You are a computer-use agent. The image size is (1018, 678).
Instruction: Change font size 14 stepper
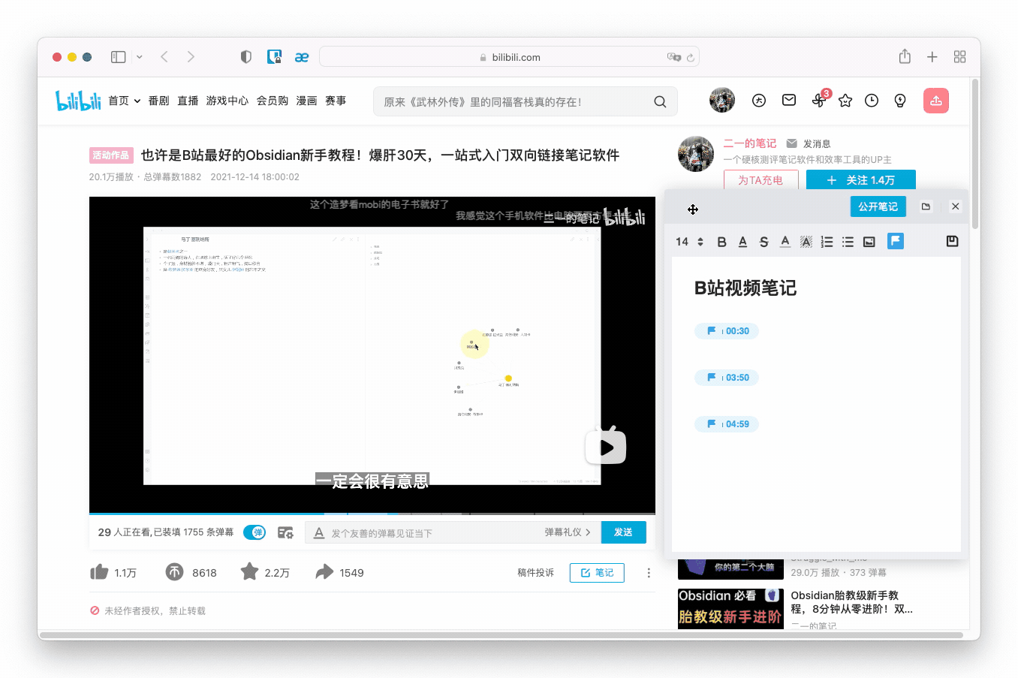click(x=689, y=242)
